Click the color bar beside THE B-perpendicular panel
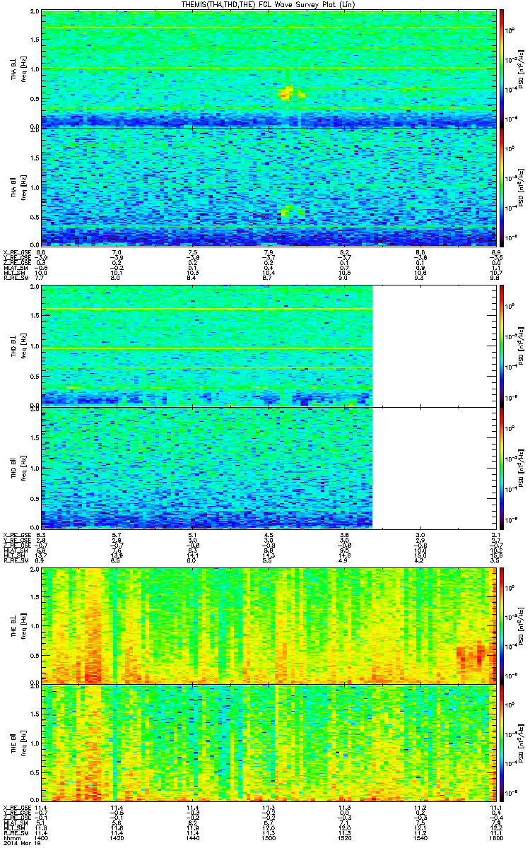This screenshot has width=530, height=848. click(502, 625)
